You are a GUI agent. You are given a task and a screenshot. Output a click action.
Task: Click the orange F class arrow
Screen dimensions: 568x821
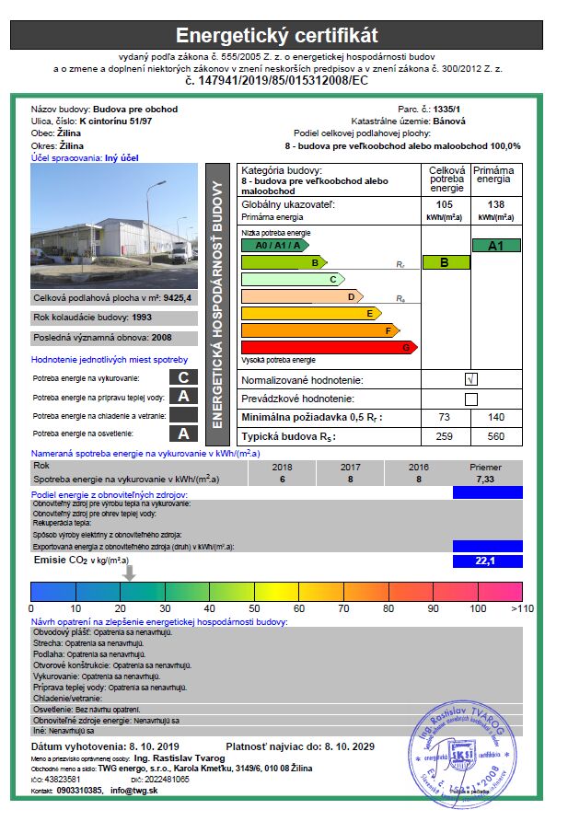click(320, 330)
